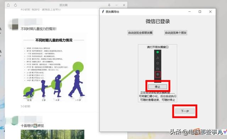Click the Moments shutter icon in sidebar illustration
Viewport: 227px width, 139px height.
157,74
